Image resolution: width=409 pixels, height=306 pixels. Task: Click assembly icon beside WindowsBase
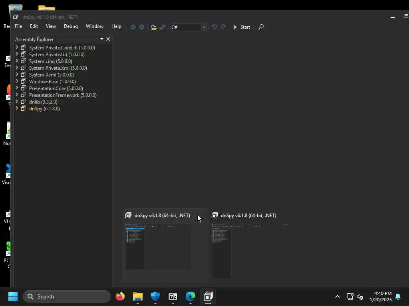(x=24, y=81)
